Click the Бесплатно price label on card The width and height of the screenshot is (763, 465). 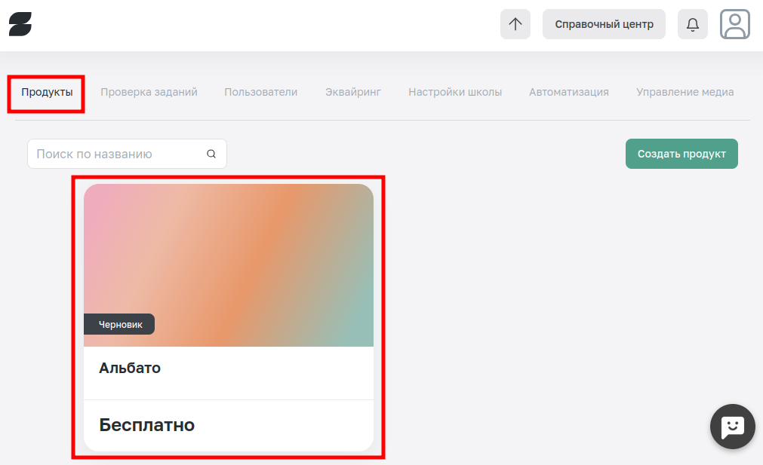point(147,425)
